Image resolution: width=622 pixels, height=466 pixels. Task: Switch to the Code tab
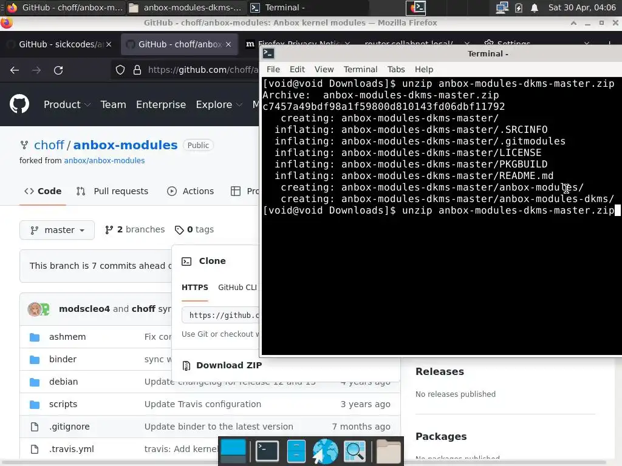coord(43,191)
